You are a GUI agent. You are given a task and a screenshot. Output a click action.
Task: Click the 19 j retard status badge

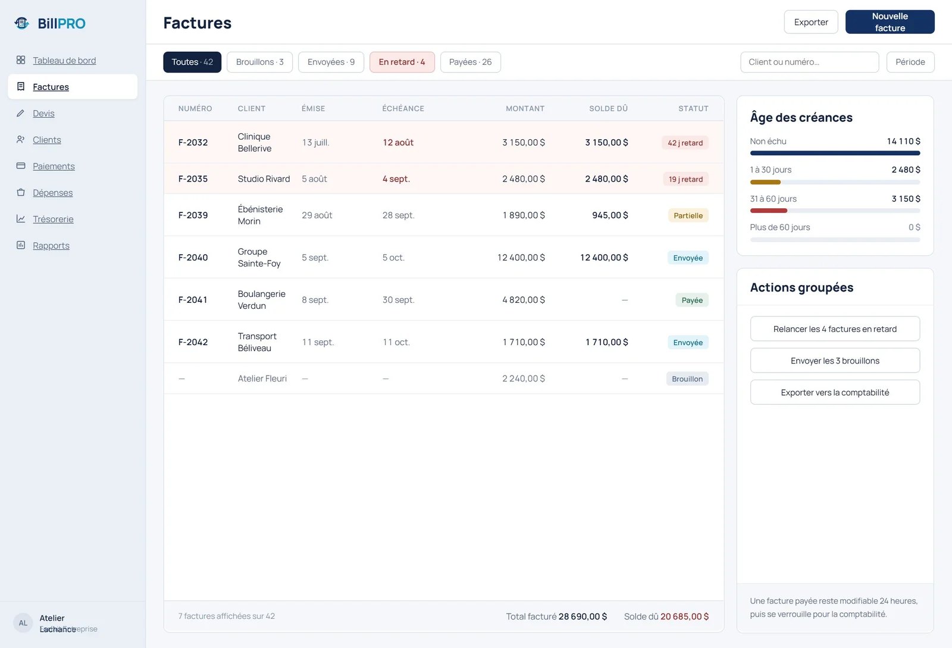[x=685, y=179]
